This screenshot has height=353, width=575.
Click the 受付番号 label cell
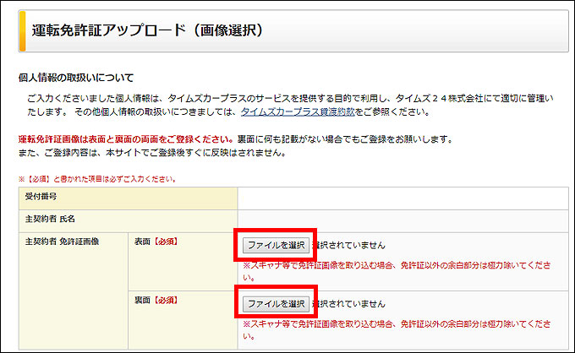click(128, 198)
